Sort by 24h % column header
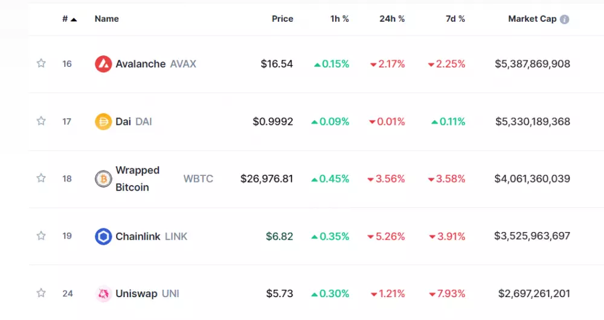This screenshot has height=320, width=604. point(392,19)
